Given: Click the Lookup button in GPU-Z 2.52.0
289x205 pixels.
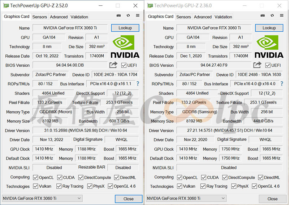Looking at the screenshot, I should (125, 28).
